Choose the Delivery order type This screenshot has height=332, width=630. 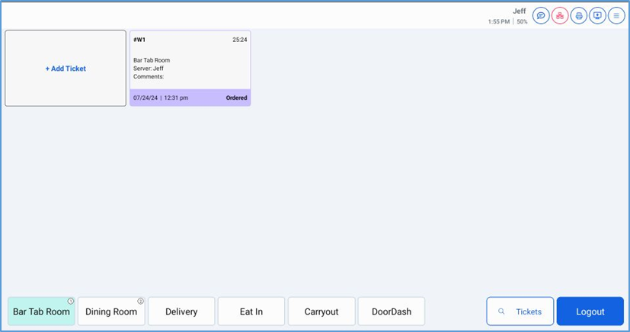[x=181, y=311]
